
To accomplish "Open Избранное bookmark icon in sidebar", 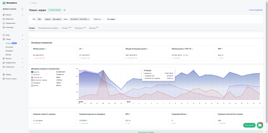I will pos(4,19).
